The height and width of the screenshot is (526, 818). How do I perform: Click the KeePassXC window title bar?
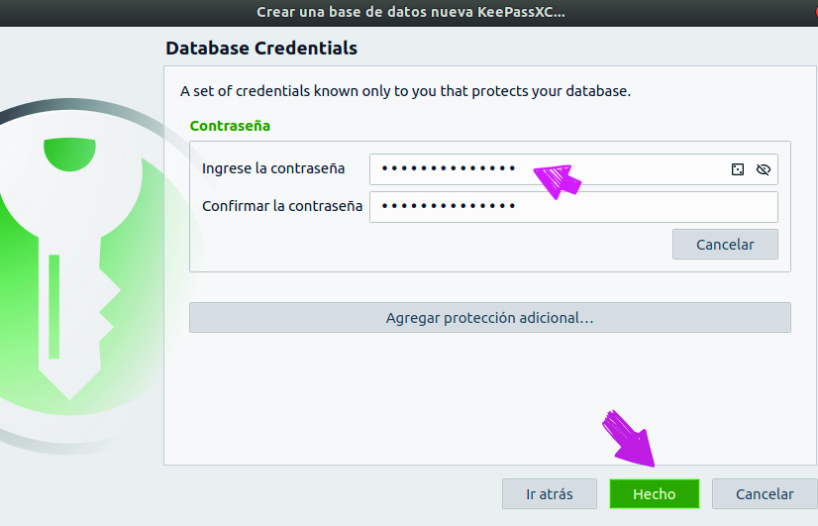tap(410, 12)
